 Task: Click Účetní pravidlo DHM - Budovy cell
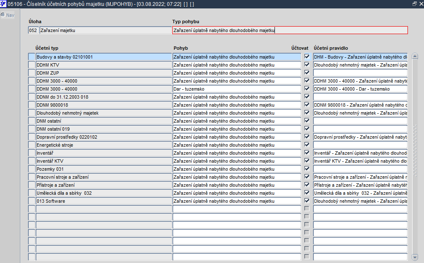tap(360, 56)
